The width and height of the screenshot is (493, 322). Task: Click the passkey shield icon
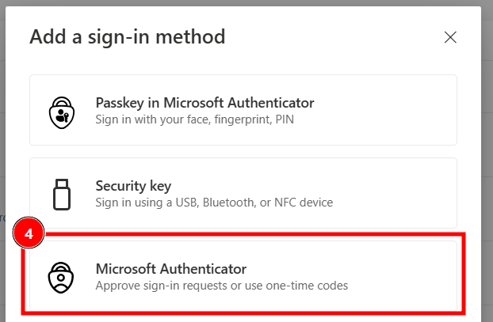61,111
